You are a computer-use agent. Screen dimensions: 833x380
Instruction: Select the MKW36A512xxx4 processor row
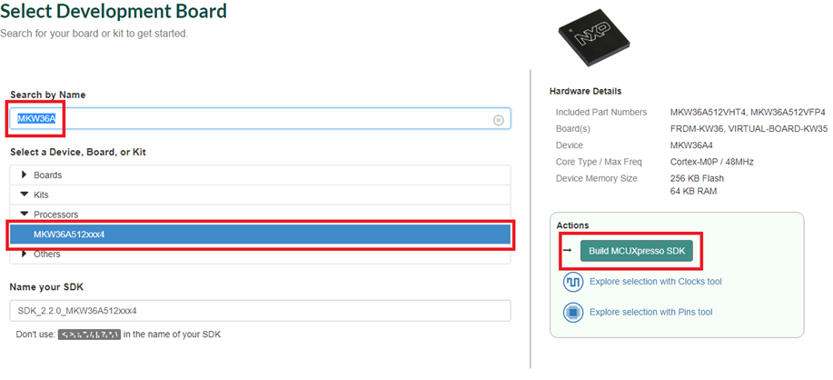261,235
